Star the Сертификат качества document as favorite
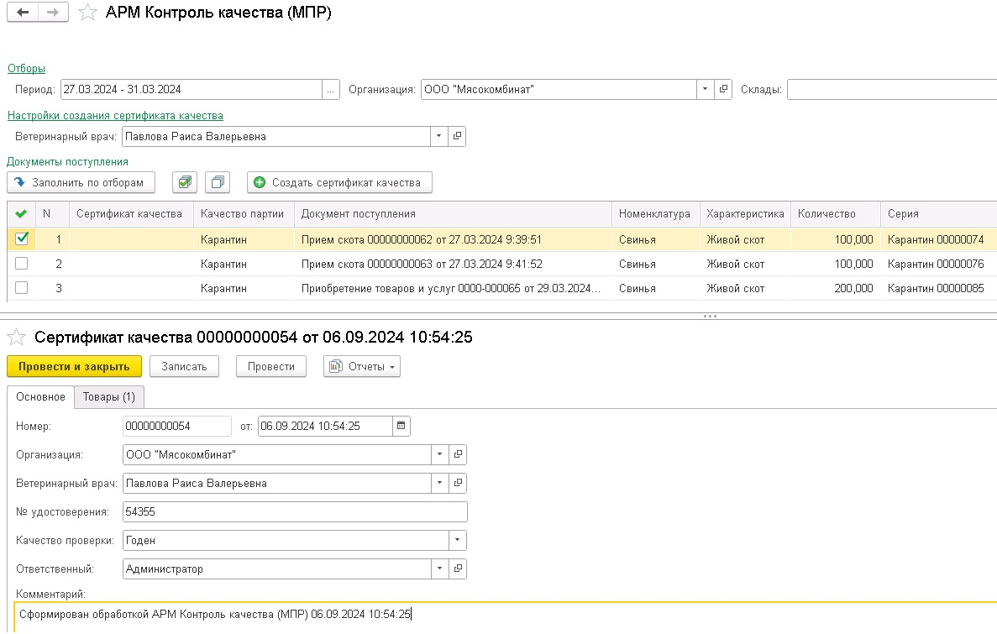 (x=16, y=338)
